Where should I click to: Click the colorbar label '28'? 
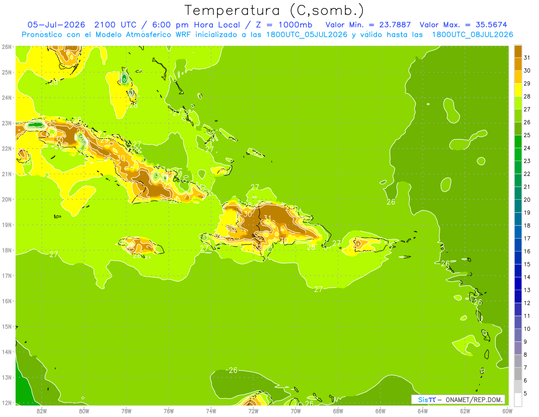point(528,96)
